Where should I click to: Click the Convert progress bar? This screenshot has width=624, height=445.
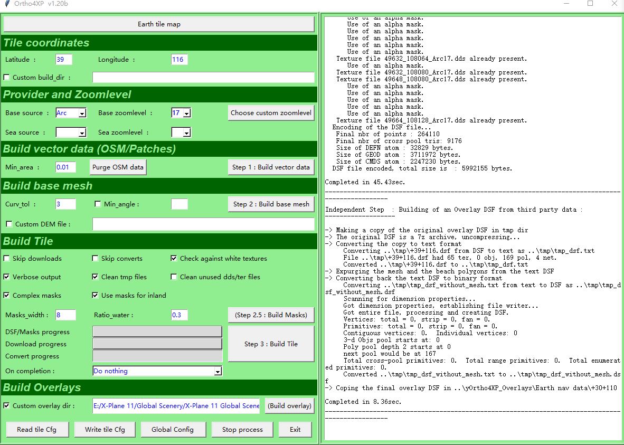tap(157, 356)
